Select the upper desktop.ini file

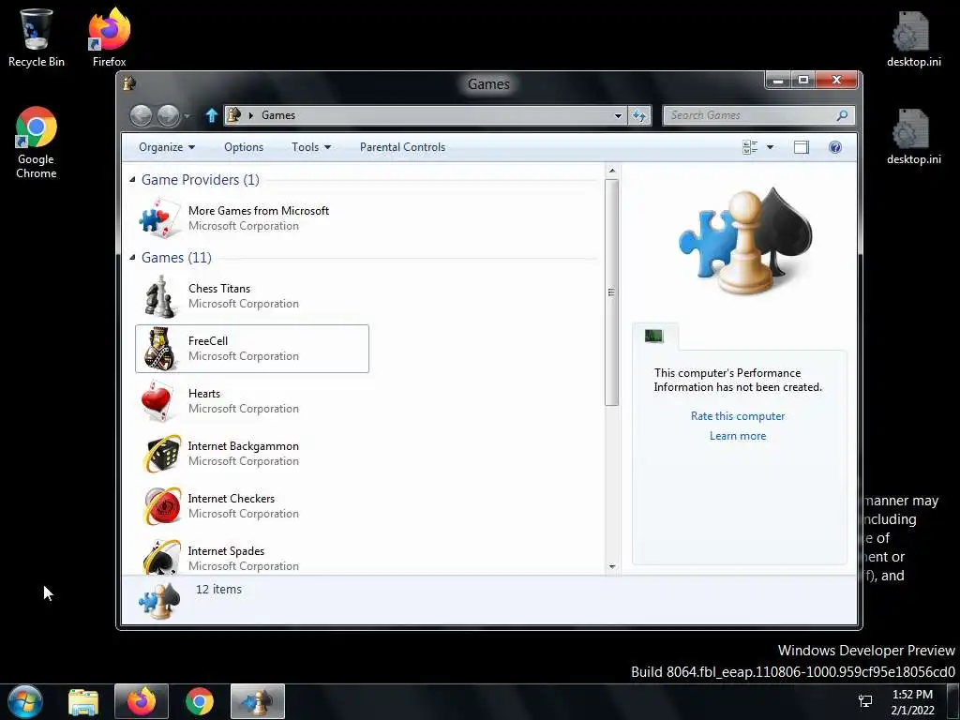click(913, 39)
